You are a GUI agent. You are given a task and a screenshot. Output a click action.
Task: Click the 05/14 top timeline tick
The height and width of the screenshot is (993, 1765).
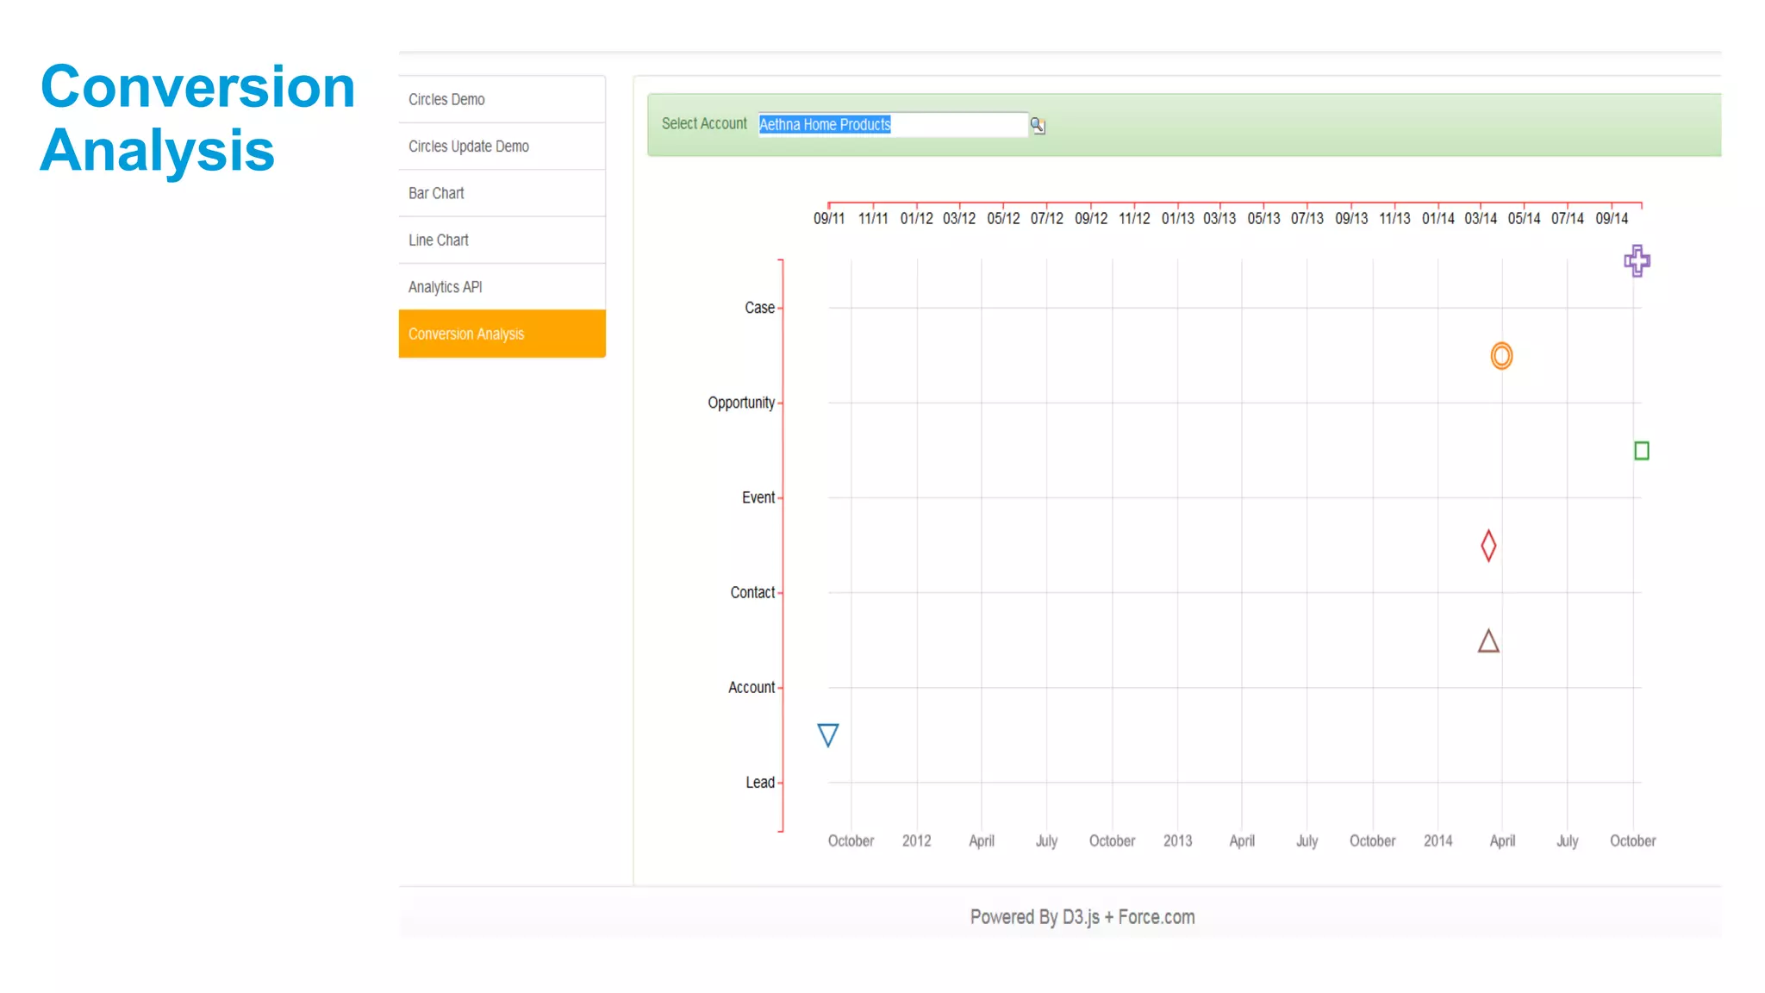point(1524,219)
